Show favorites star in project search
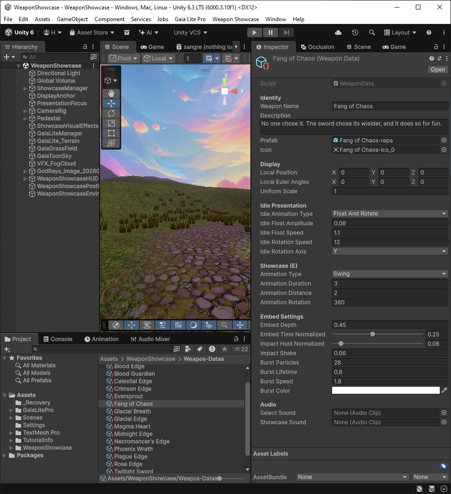 tap(224, 349)
